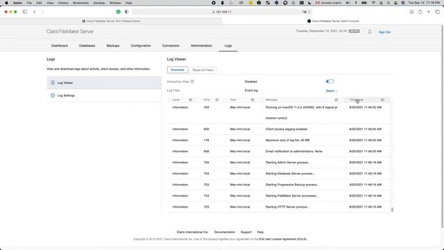This screenshot has width=444, height=250.
Task: Select the Logs tab
Action: pyautogui.click(x=228, y=46)
